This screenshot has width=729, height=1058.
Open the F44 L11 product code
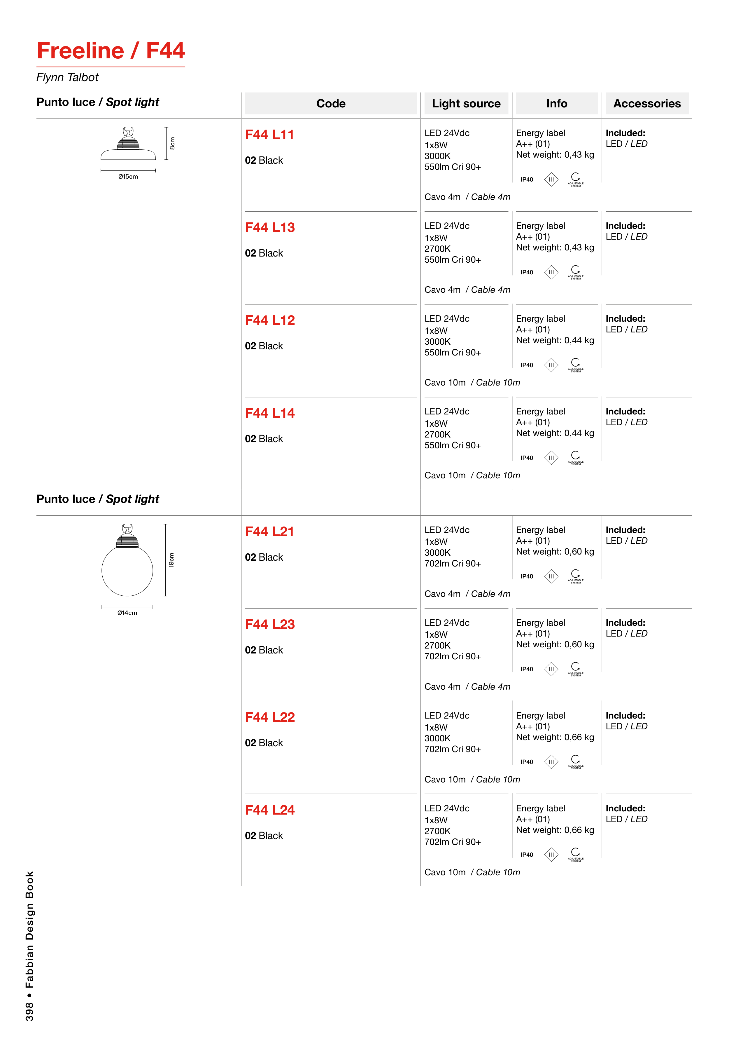(269, 135)
